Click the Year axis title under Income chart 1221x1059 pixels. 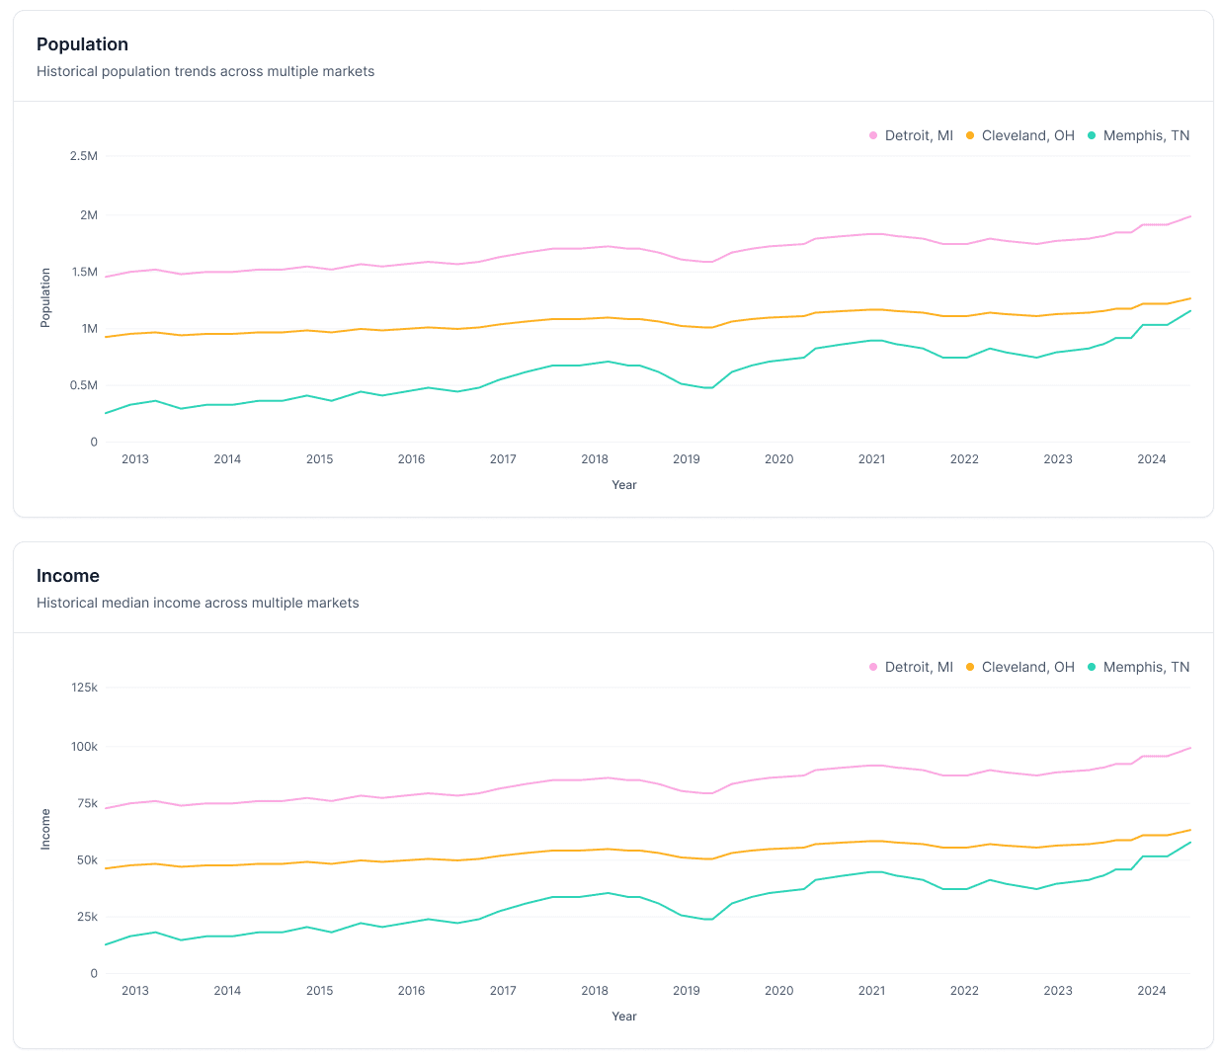pos(624,1017)
